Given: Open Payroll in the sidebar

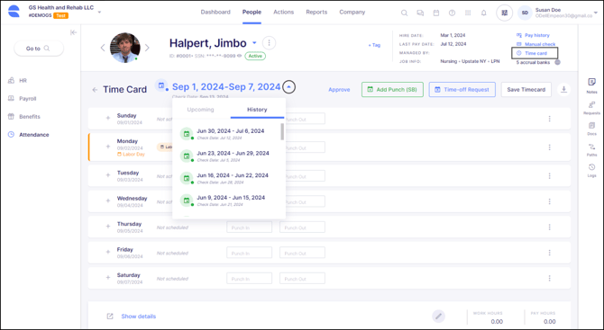Looking at the screenshot, I should coord(23,99).
